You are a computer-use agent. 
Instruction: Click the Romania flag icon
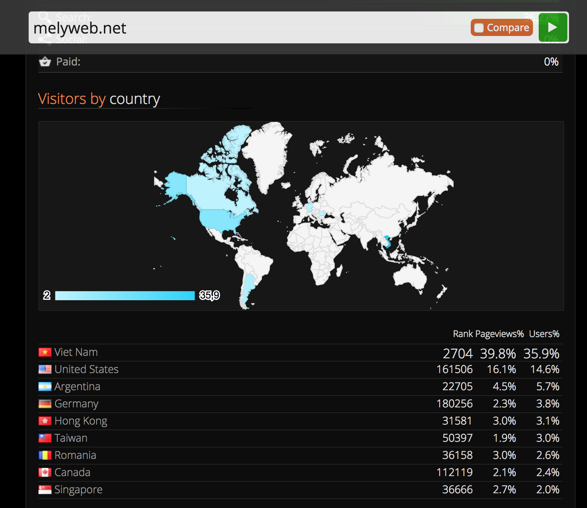coord(45,455)
